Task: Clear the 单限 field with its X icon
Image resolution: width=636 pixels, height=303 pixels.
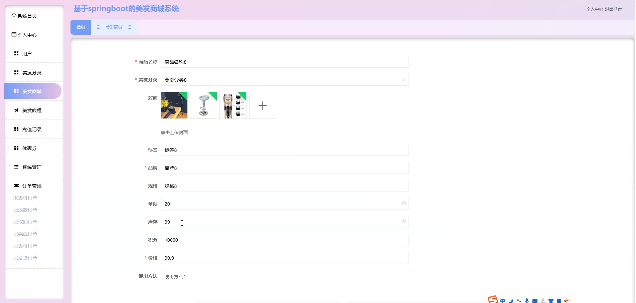Action: coord(404,204)
